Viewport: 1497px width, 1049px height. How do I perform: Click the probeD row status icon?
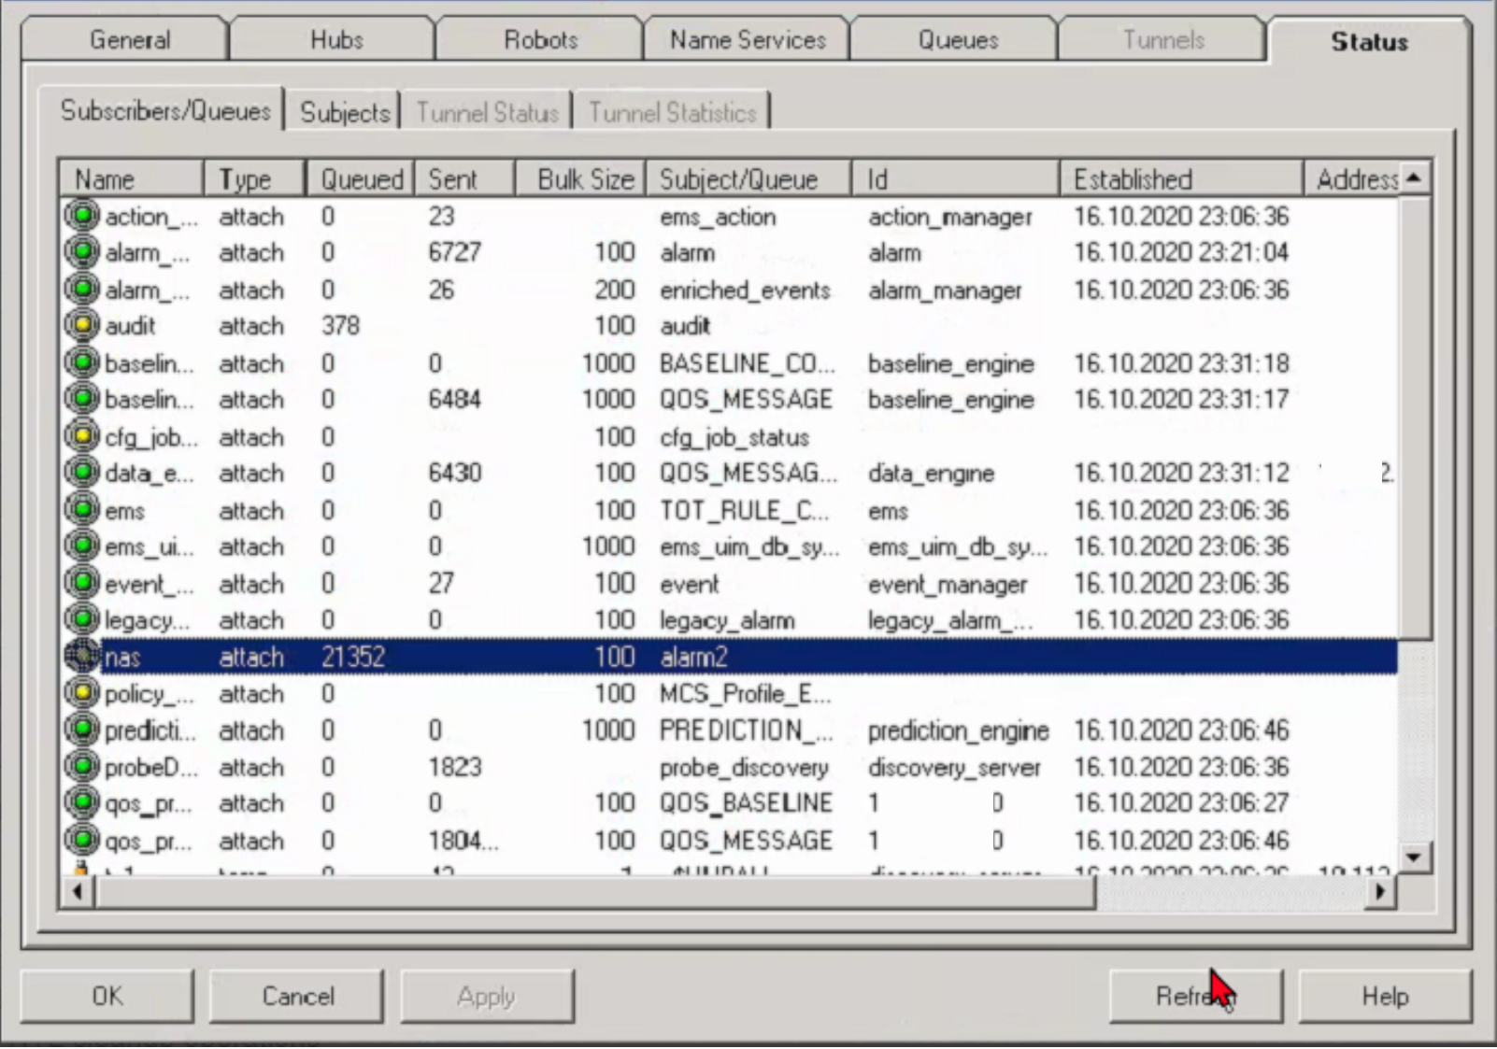click(82, 766)
